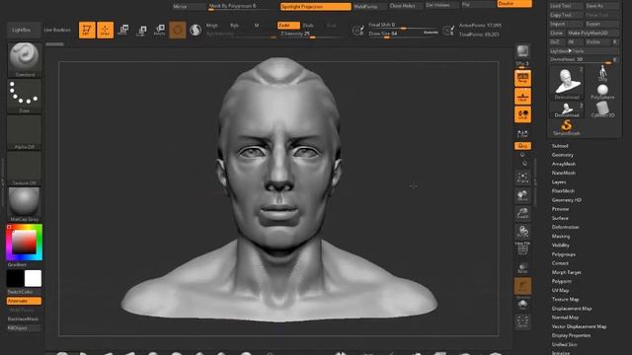Image resolution: width=632 pixels, height=355 pixels.
Task: Open the Alpha Off slot
Action: click(24, 132)
